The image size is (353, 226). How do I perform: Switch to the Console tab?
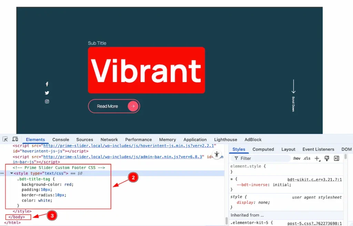click(61, 139)
